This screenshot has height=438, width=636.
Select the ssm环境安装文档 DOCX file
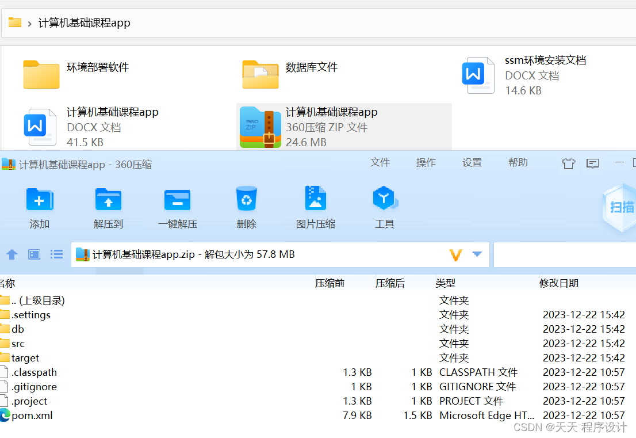(x=524, y=75)
